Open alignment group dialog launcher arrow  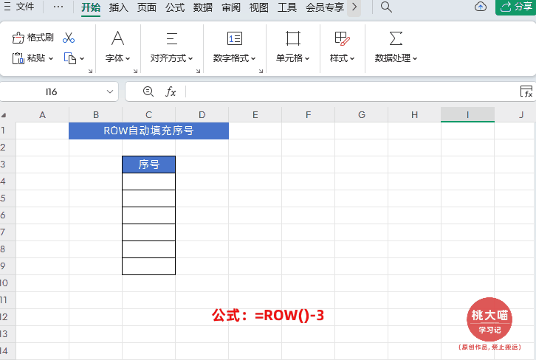point(198,71)
